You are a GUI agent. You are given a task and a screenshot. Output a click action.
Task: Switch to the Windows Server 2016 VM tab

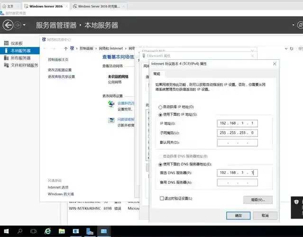pos(46,6)
